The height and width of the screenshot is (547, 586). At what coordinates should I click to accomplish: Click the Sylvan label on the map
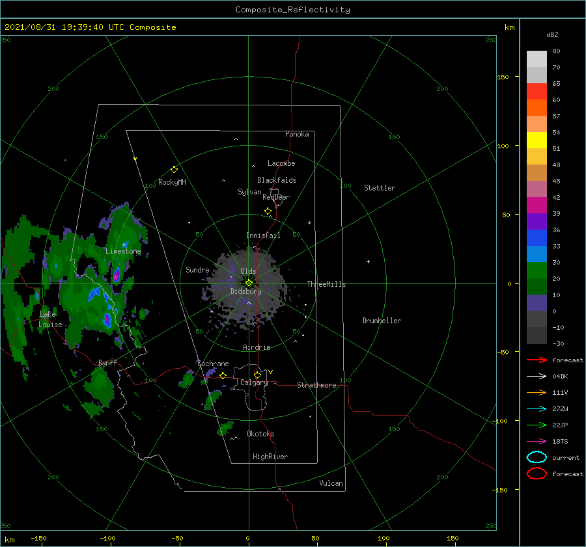click(249, 192)
